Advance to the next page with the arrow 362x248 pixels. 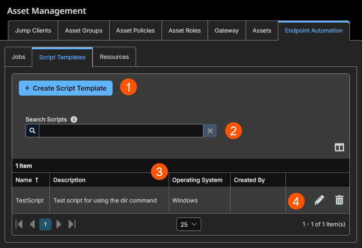[59, 224]
